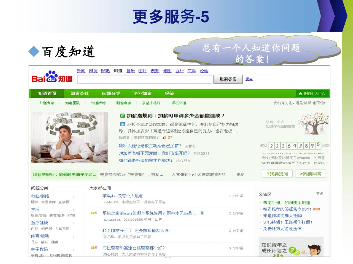Open the 财富商城 sub-navigation link
The width and height of the screenshot is (353, 264).
124,103
